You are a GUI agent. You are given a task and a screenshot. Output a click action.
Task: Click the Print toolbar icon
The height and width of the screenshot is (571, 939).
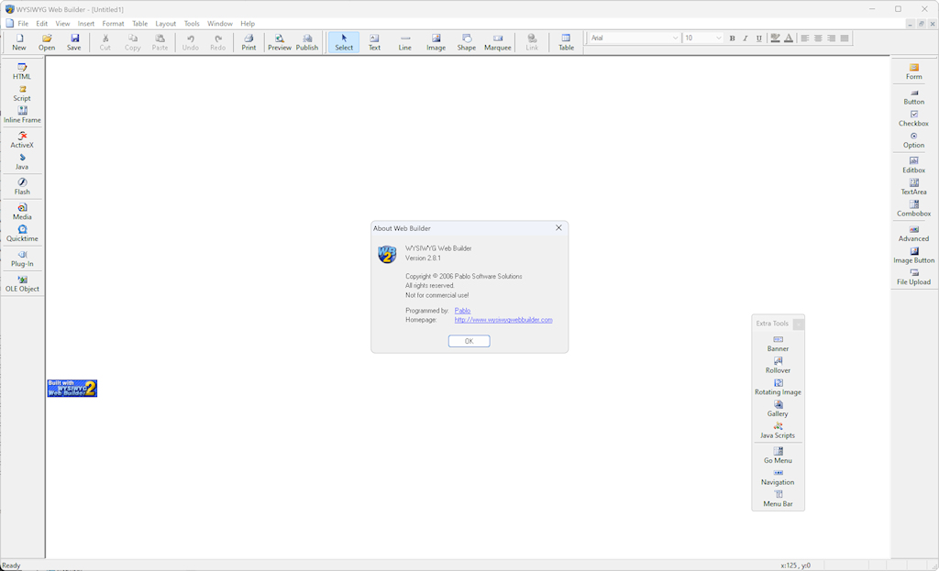(249, 42)
